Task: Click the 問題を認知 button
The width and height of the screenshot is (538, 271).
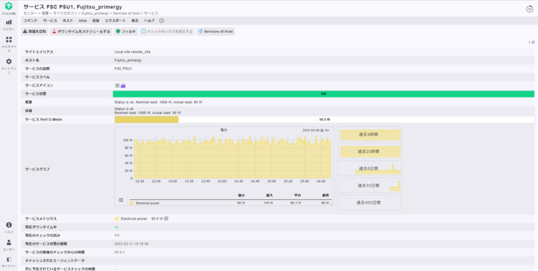Action: (x=35, y=31)
